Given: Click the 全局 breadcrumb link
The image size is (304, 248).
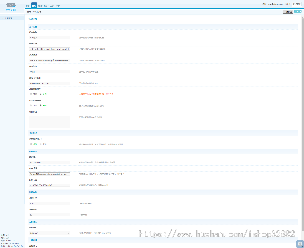Looking at the screenshot, I should pos(29,12).
